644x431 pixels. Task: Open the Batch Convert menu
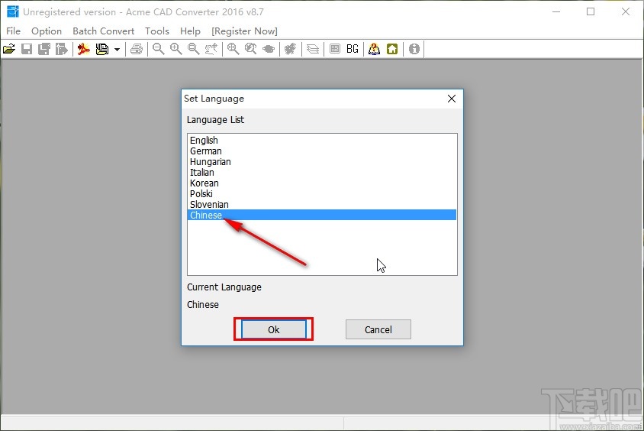coord(104,31)
